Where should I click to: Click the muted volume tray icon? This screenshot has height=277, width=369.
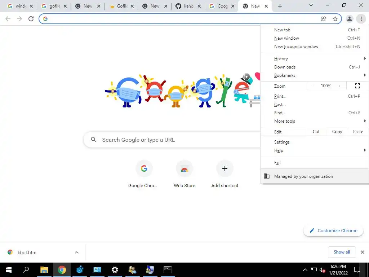point(323,270)
